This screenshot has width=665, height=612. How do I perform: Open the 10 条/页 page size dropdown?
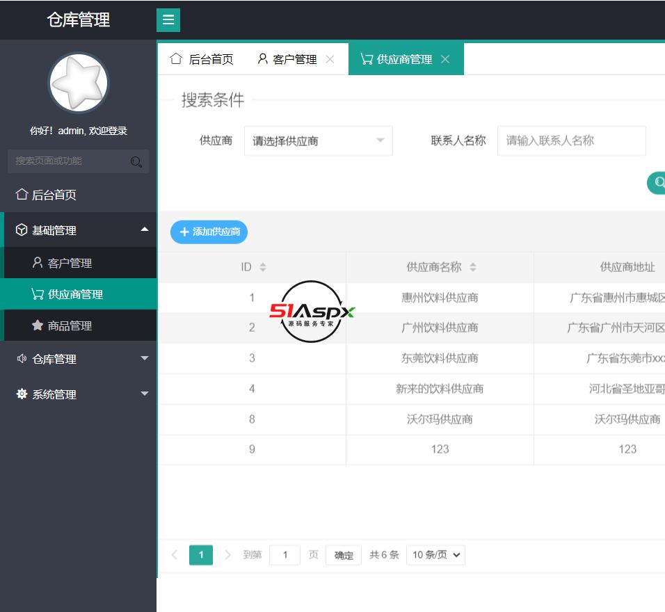pyautogui.click(x=435, y=555)
